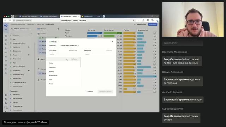Screen dimensions: 226x127
Task: Select Casual in the available list
Action: pyautogui.click(x=51, y=84)
